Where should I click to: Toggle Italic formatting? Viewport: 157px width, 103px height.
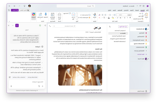[x=127, y=18]
